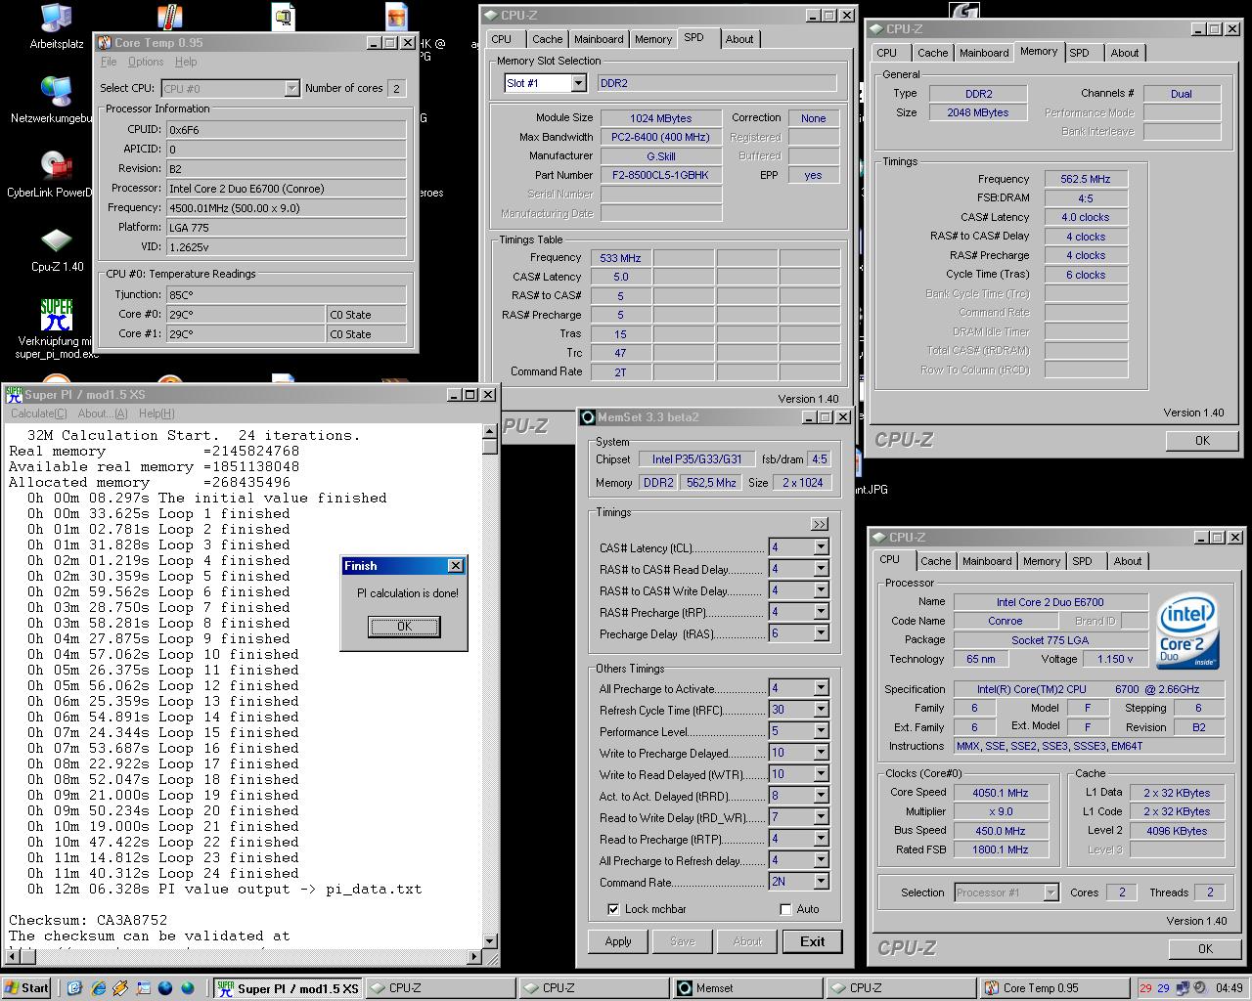Expand the Slot #1 dropdown in CPU-Z SPD
Image resolution: width=1252 pixels, height=1001 pixels.
[x=578, y=83]
